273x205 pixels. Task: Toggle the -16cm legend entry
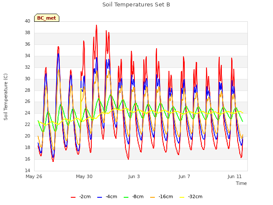click(162, 196)
